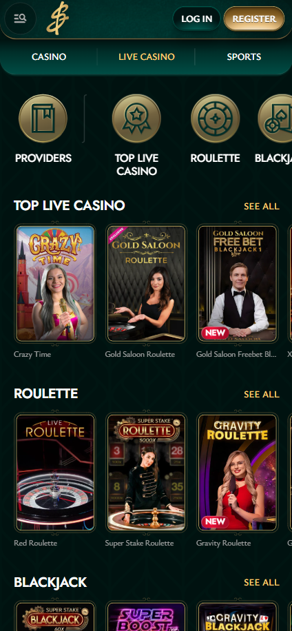Launch the Gravity Roulette game thumbnail
292x631 pixels.
238,472
